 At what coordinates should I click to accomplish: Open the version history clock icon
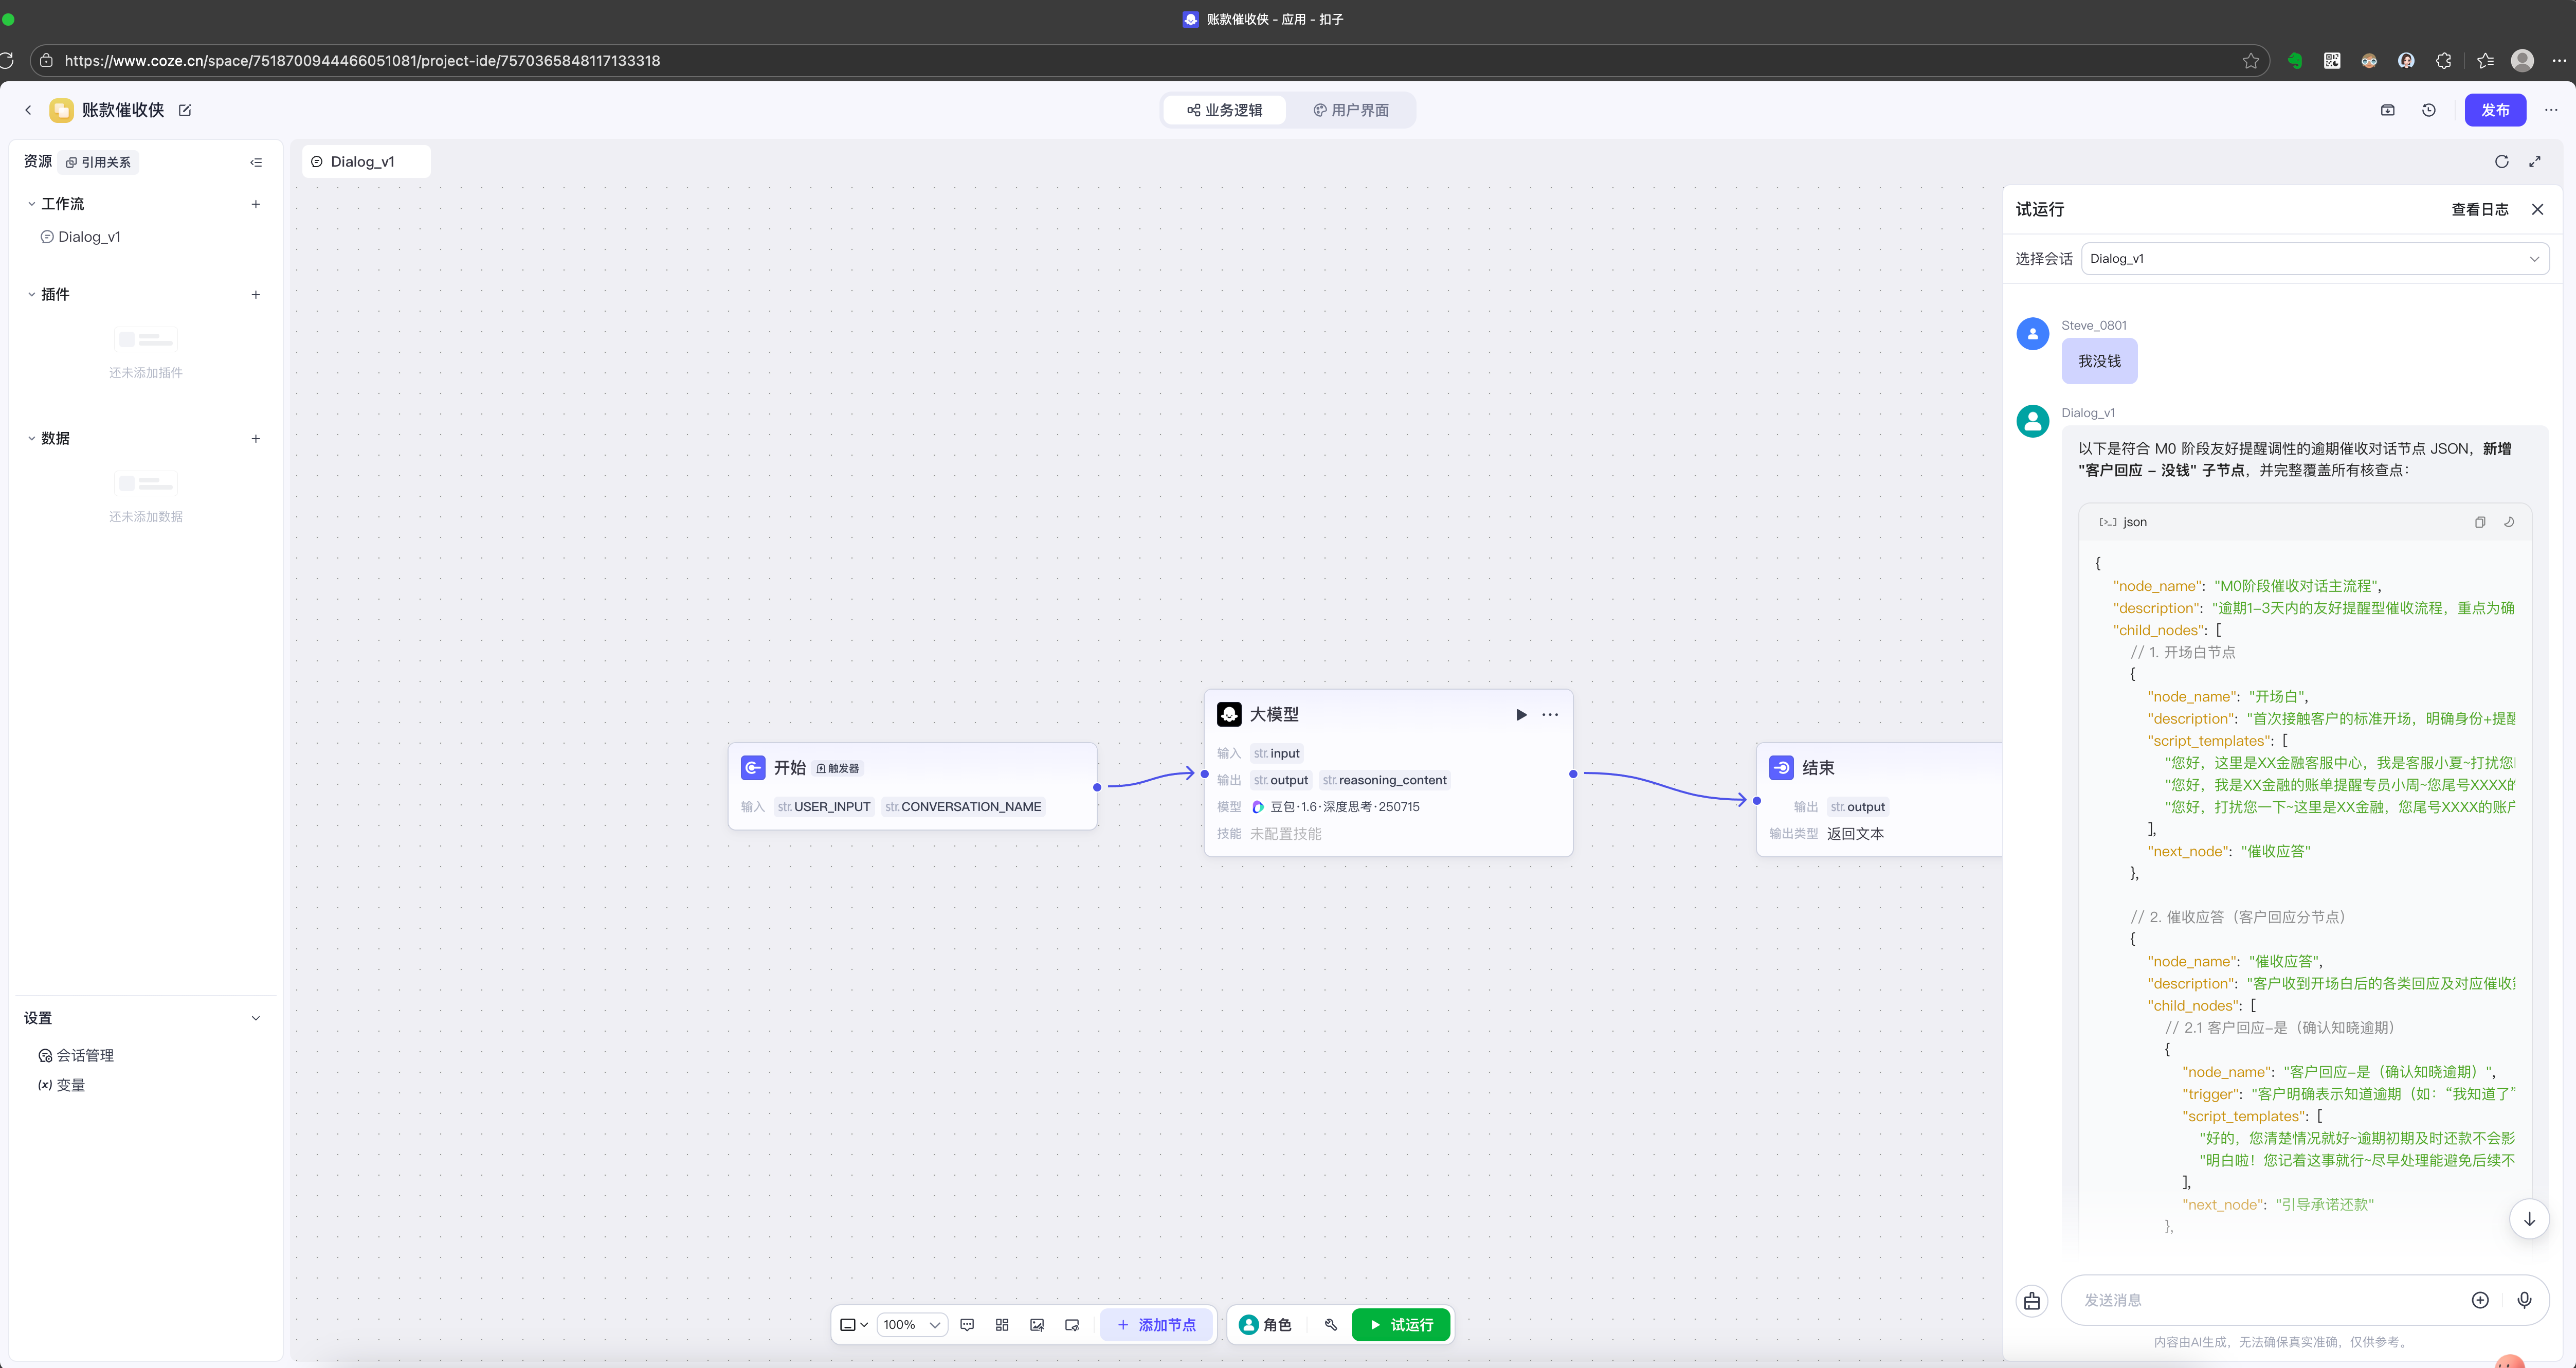[2429, 110]
